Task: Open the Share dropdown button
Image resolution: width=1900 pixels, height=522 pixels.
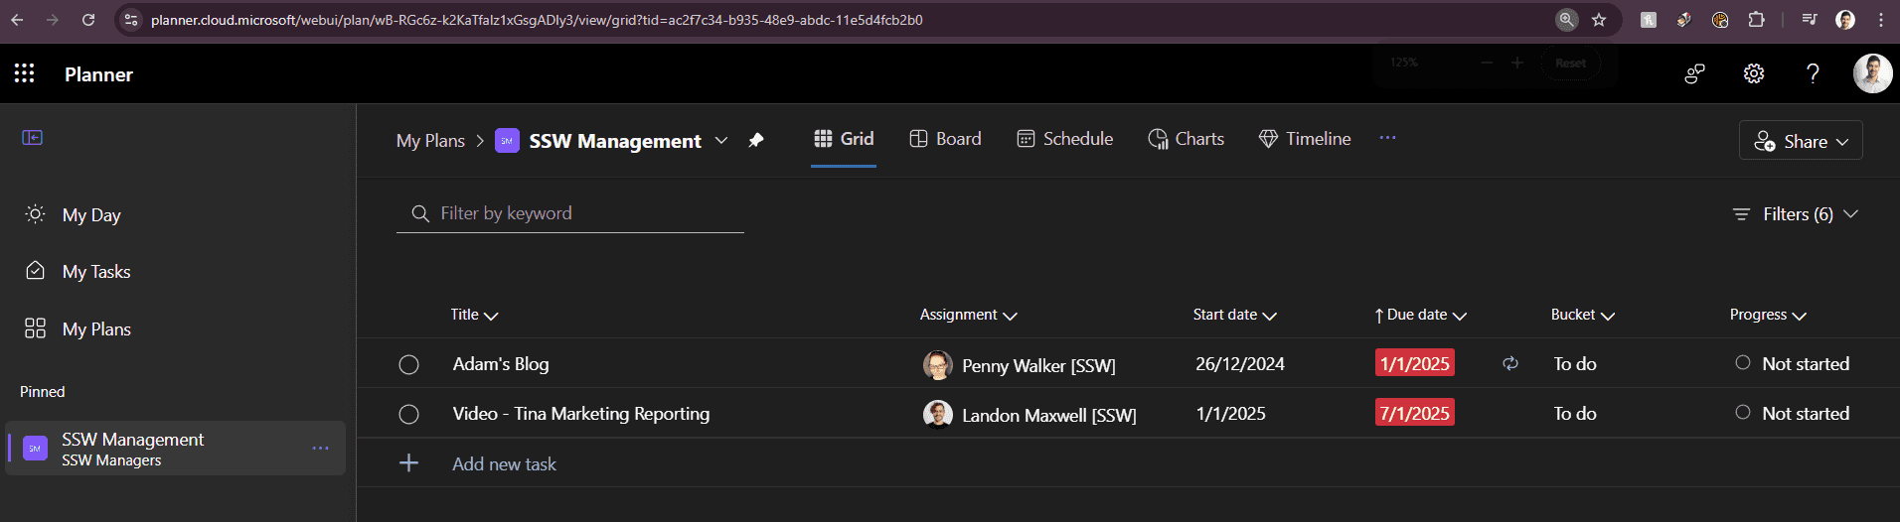Action: (x=1801, y=141)
